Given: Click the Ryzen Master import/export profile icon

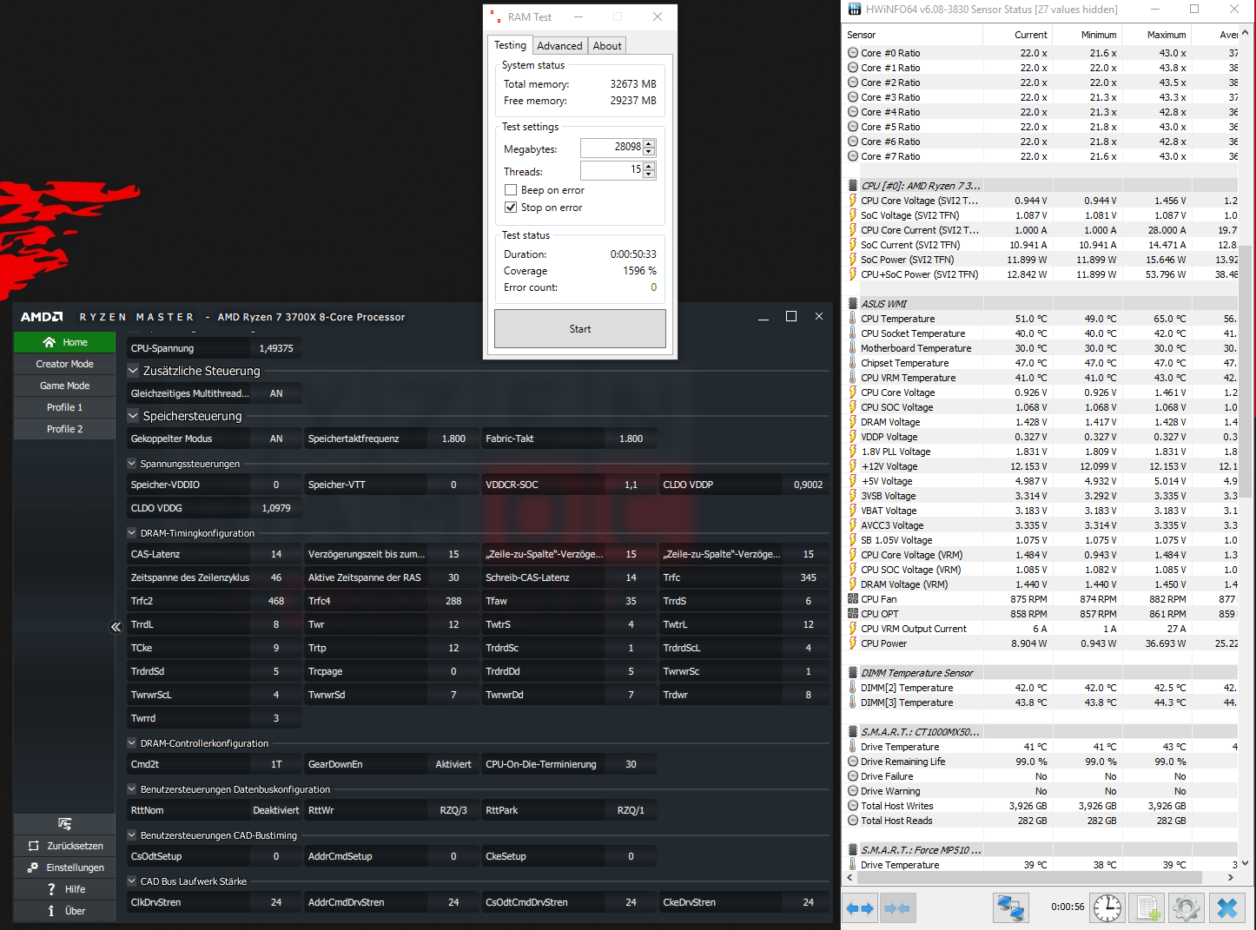Looking at the screenshot, I should point(64,823).
